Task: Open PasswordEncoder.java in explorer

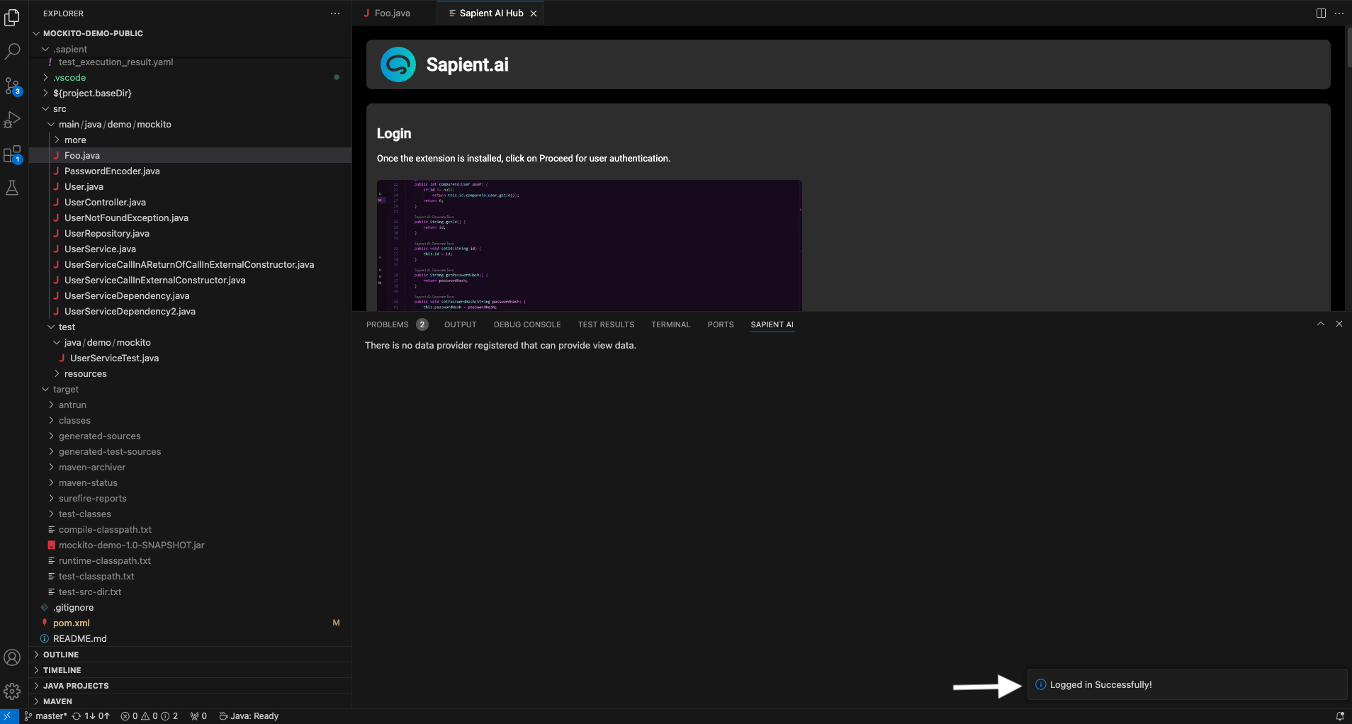Action: pos(190,171)
